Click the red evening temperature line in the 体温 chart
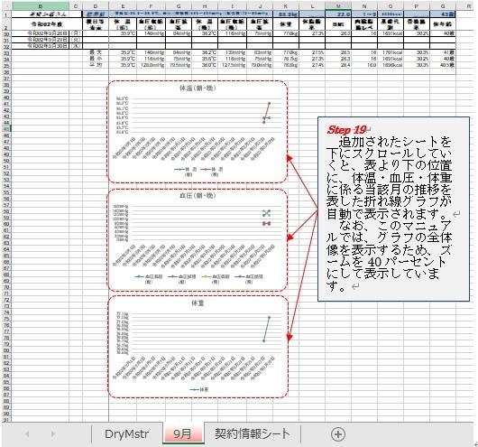 [x=267, y=112]
